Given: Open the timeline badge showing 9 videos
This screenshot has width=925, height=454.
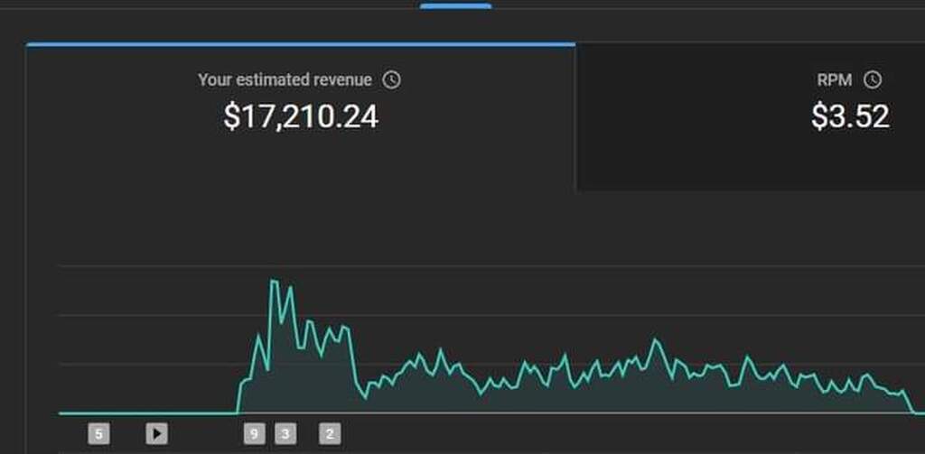Looking at the screenshot, I should pyautogui.click(x=254, y=434).
